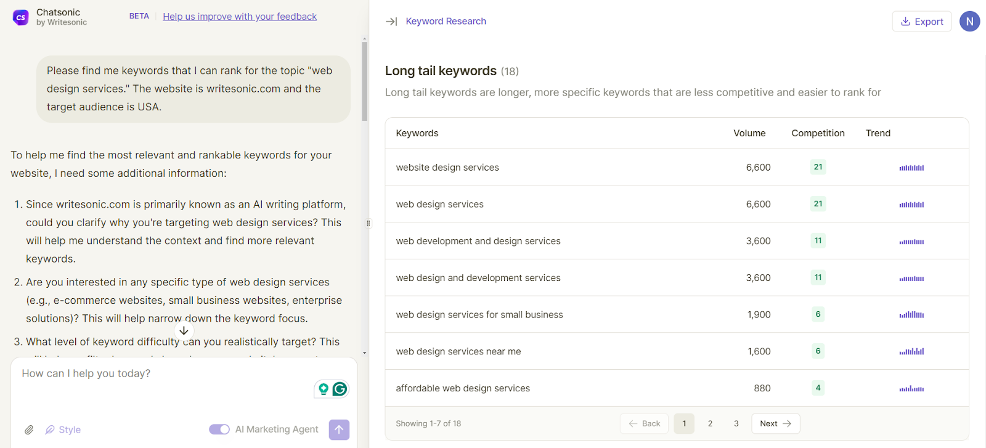This screenshot has width=986, height=448.
Task: Sort by the Volume column header
Action: tap(749, 133)
